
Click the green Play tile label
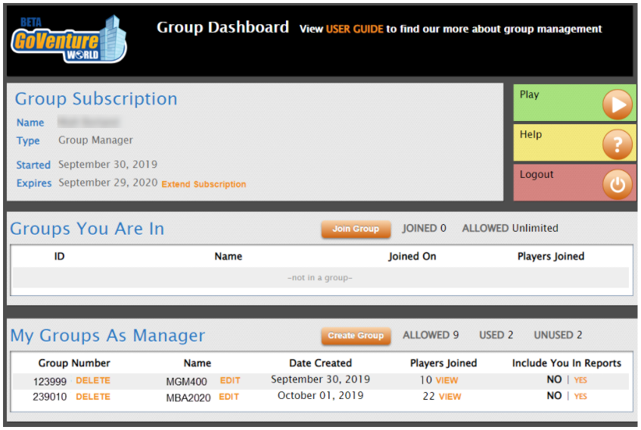530,95
